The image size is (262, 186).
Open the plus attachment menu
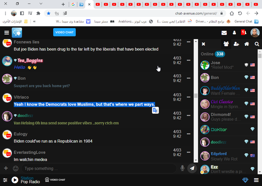coord(6,168)
